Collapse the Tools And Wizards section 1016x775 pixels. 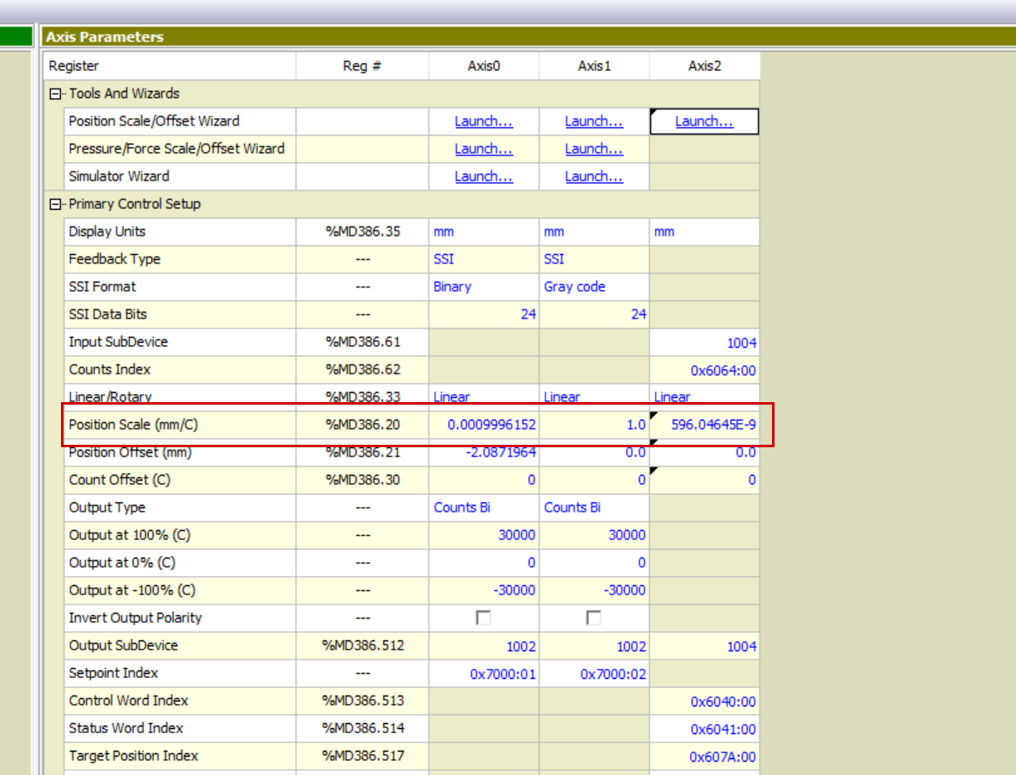tap(56, 94)
